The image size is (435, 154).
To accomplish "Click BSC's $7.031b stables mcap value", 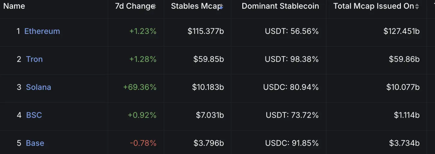I will pos(210,115).
